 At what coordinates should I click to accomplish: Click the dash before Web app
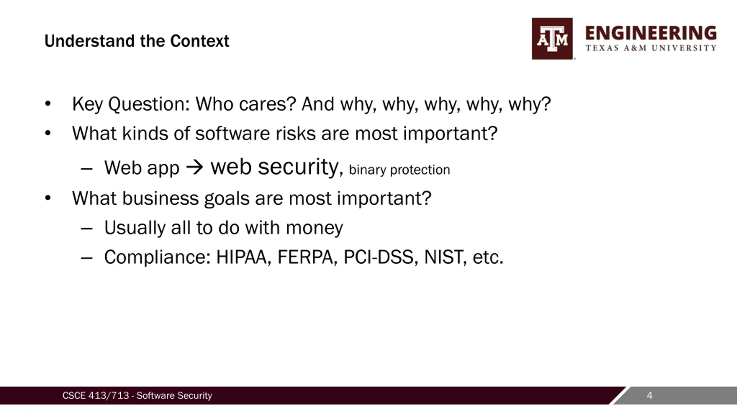tap(87, 169)
